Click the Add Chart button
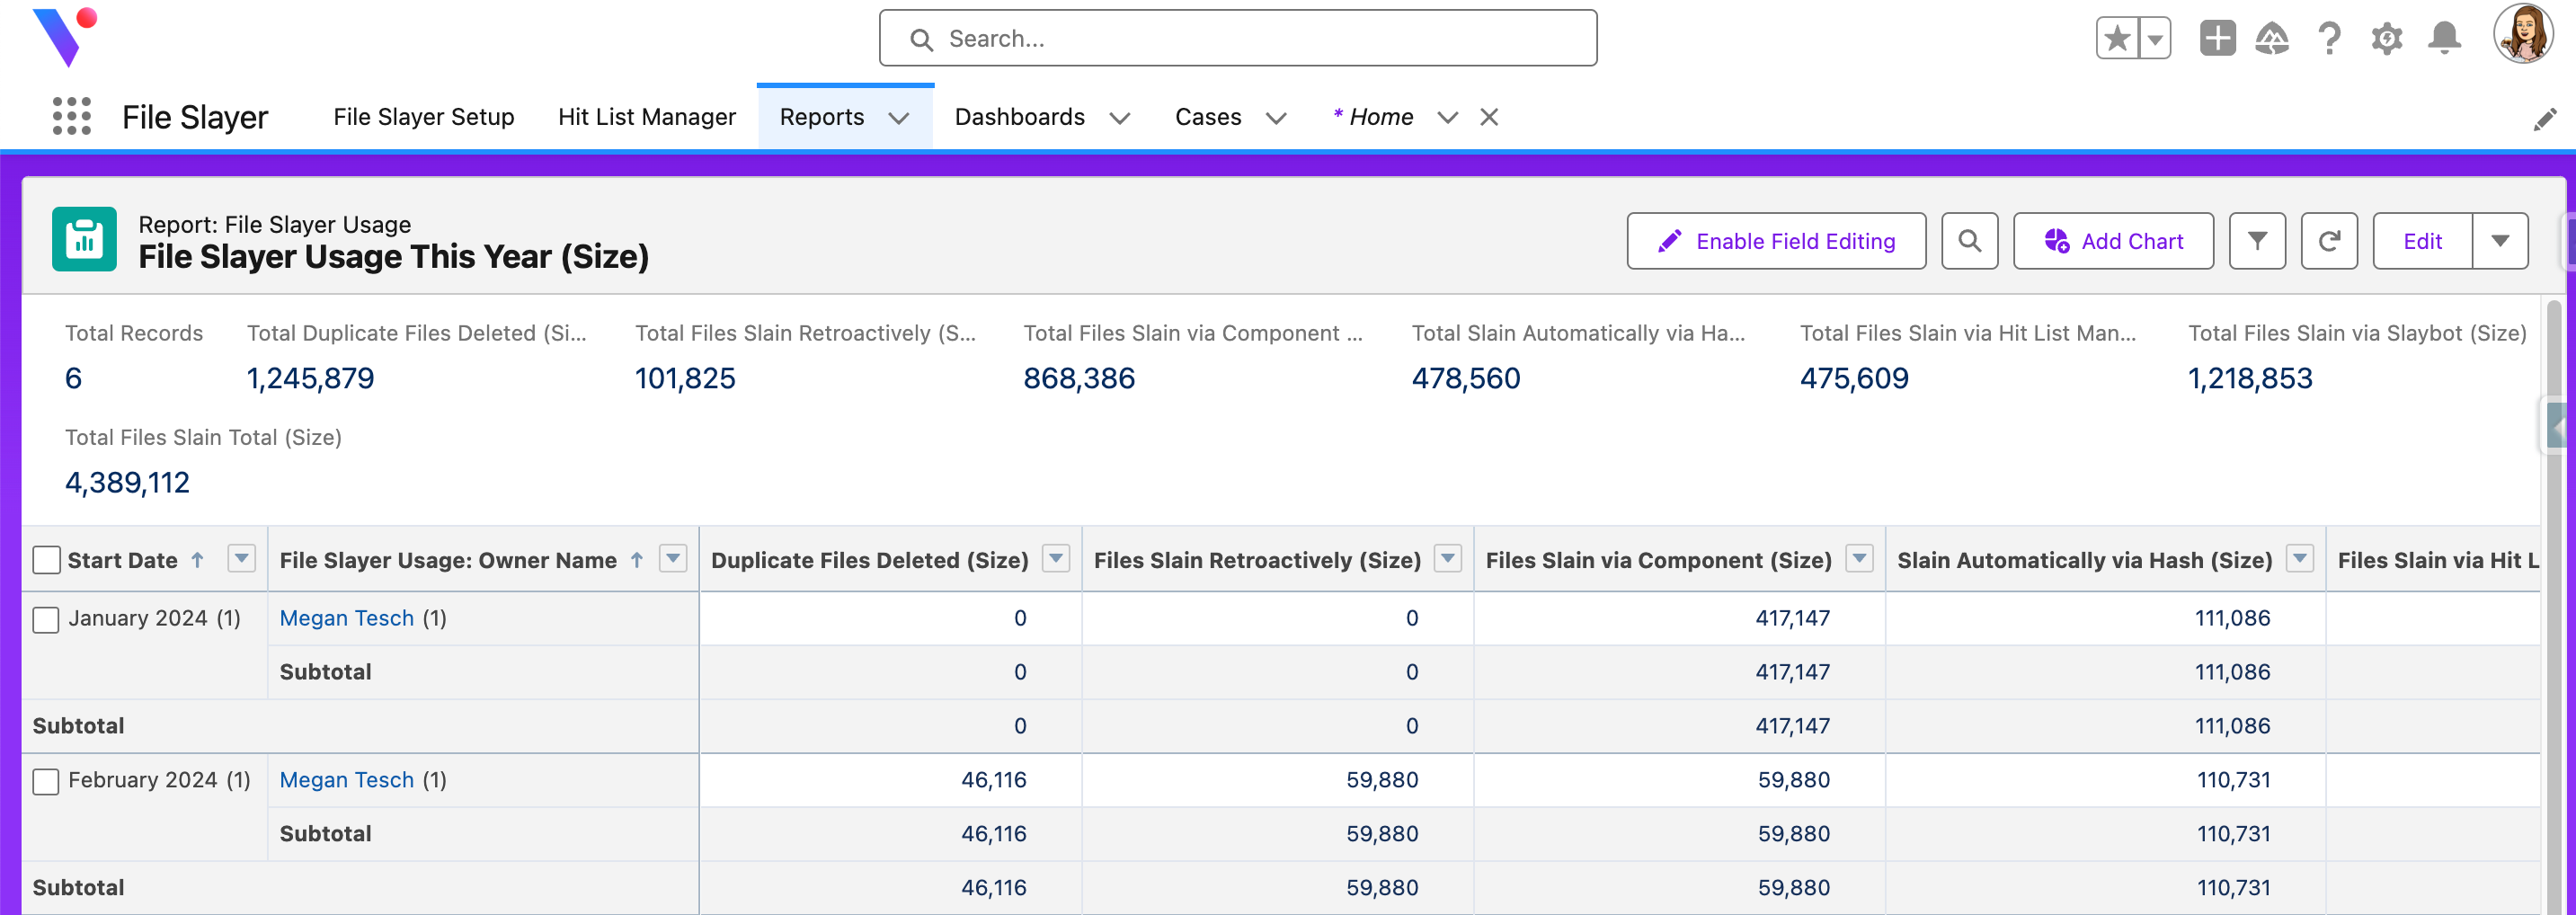 click(2113, 241)
